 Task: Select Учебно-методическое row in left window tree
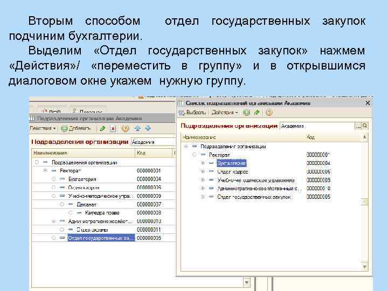(x=101, y=196)
